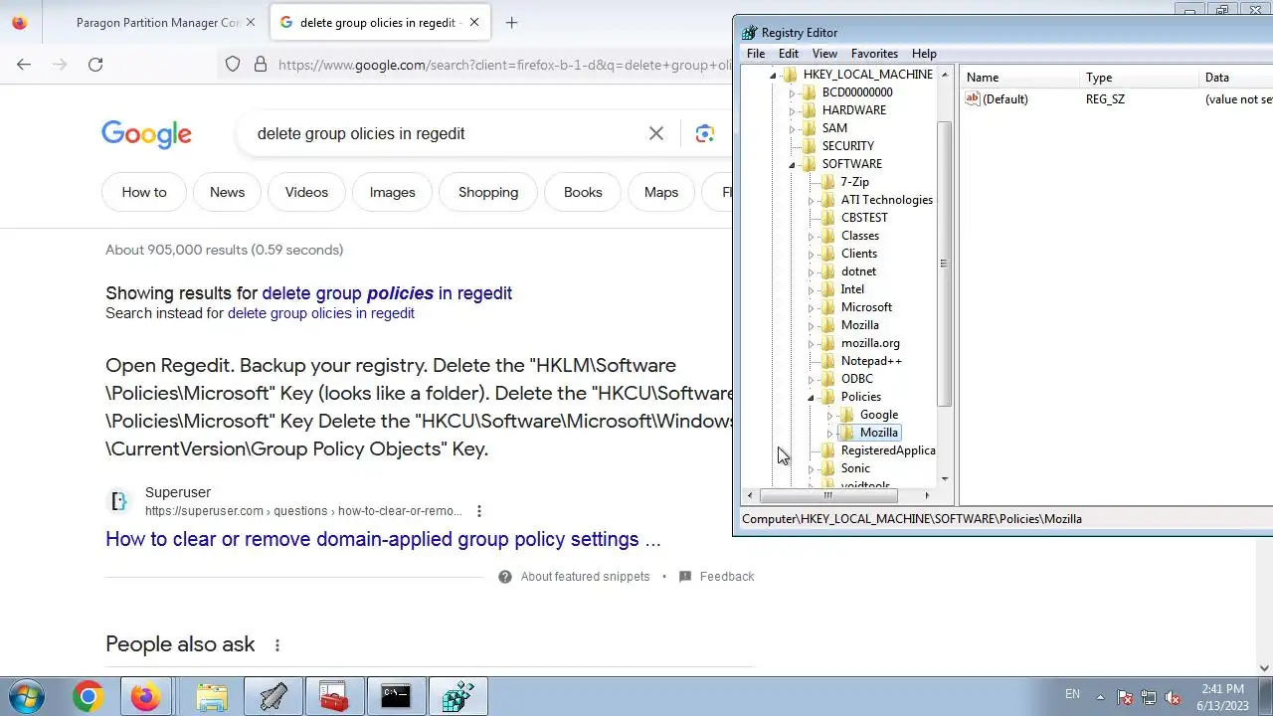Click the 'How to' search filter chip
Screen dimensions: 1273x716
144,192
